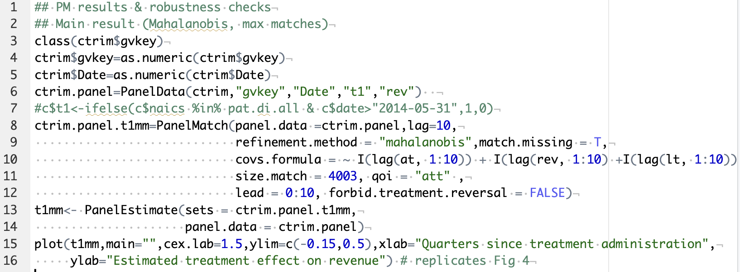Screen dimensions: 740x272
Task: Click the match.missing argument name
Action: pos(525,142)
